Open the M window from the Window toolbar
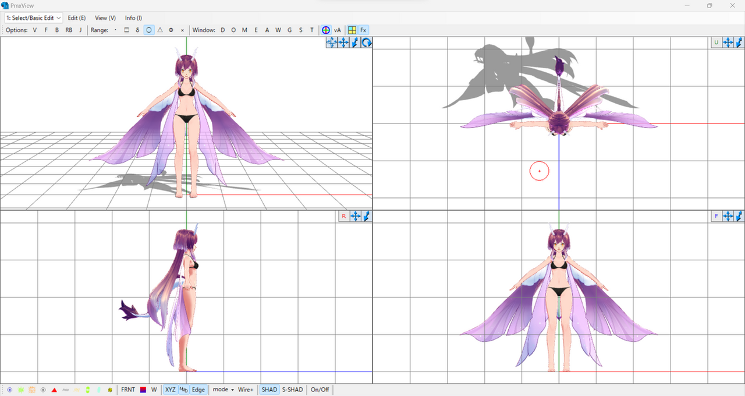Viewport: 745px width, 396px height. (x=244, y=30)
